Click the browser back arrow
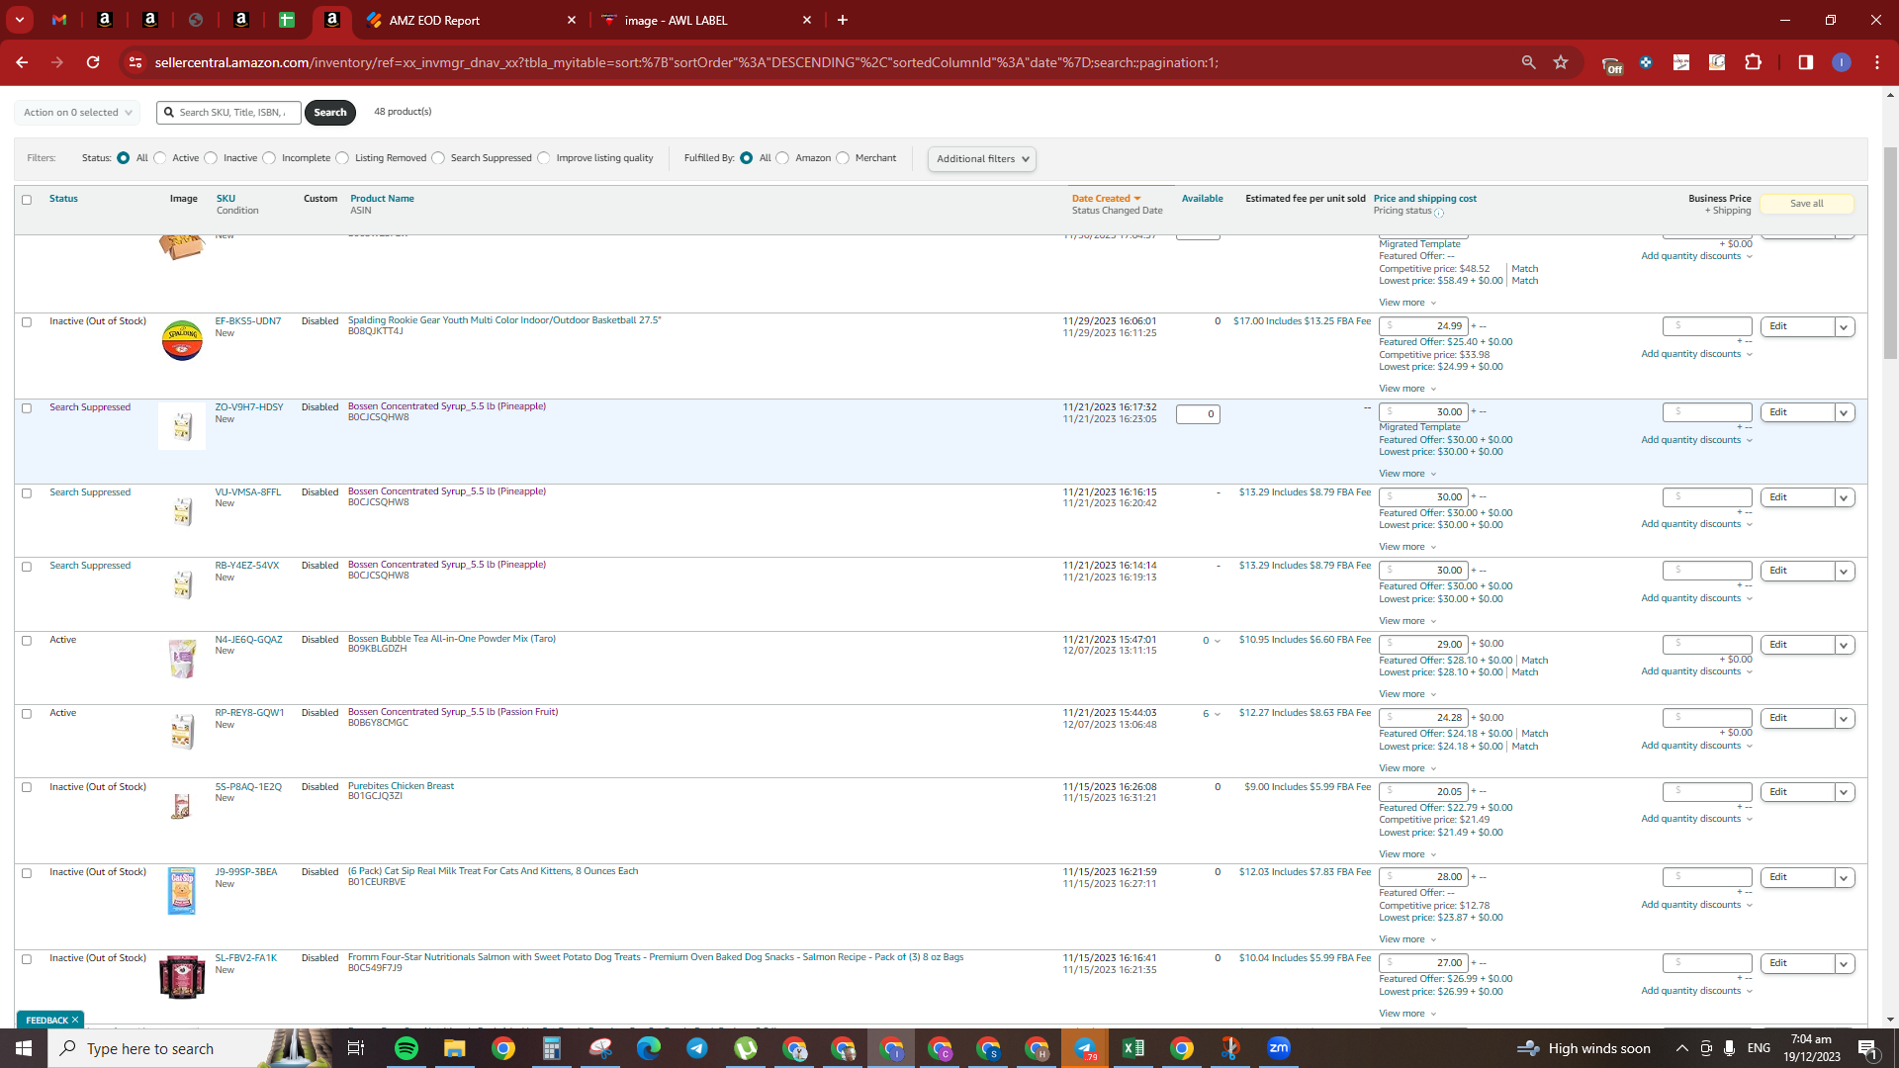Viewport: 1899px width, 1068px height. (x=22, y=62)
